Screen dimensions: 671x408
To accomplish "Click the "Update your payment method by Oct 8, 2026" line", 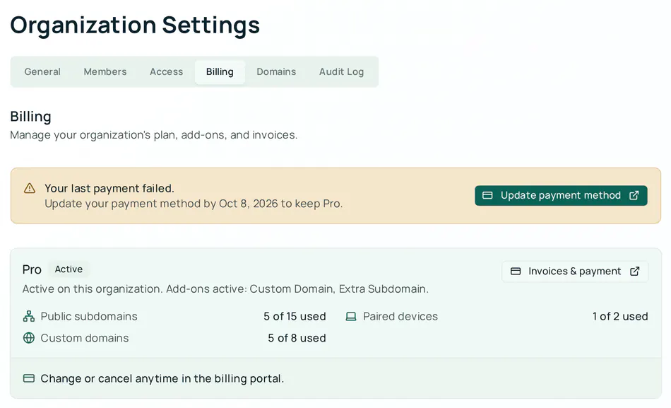I will [x=194, y=204].
